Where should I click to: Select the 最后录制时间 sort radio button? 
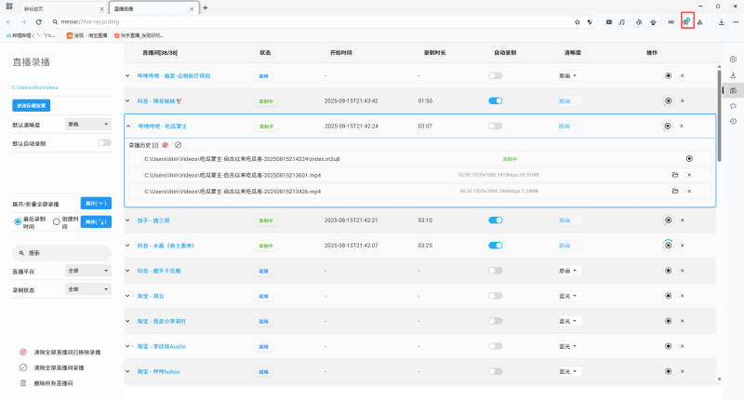coord(18,221)
